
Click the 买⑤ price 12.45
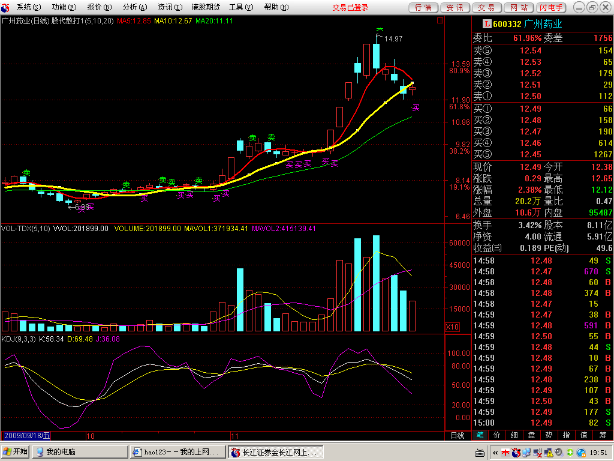pyautogui.click(x=531, y=154)
